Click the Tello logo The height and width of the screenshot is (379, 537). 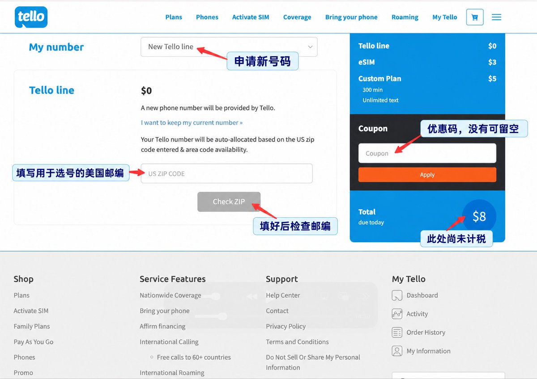(31, 17)
